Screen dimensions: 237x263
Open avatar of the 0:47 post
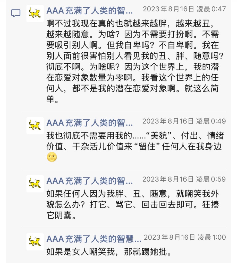(x=35, y=13)
